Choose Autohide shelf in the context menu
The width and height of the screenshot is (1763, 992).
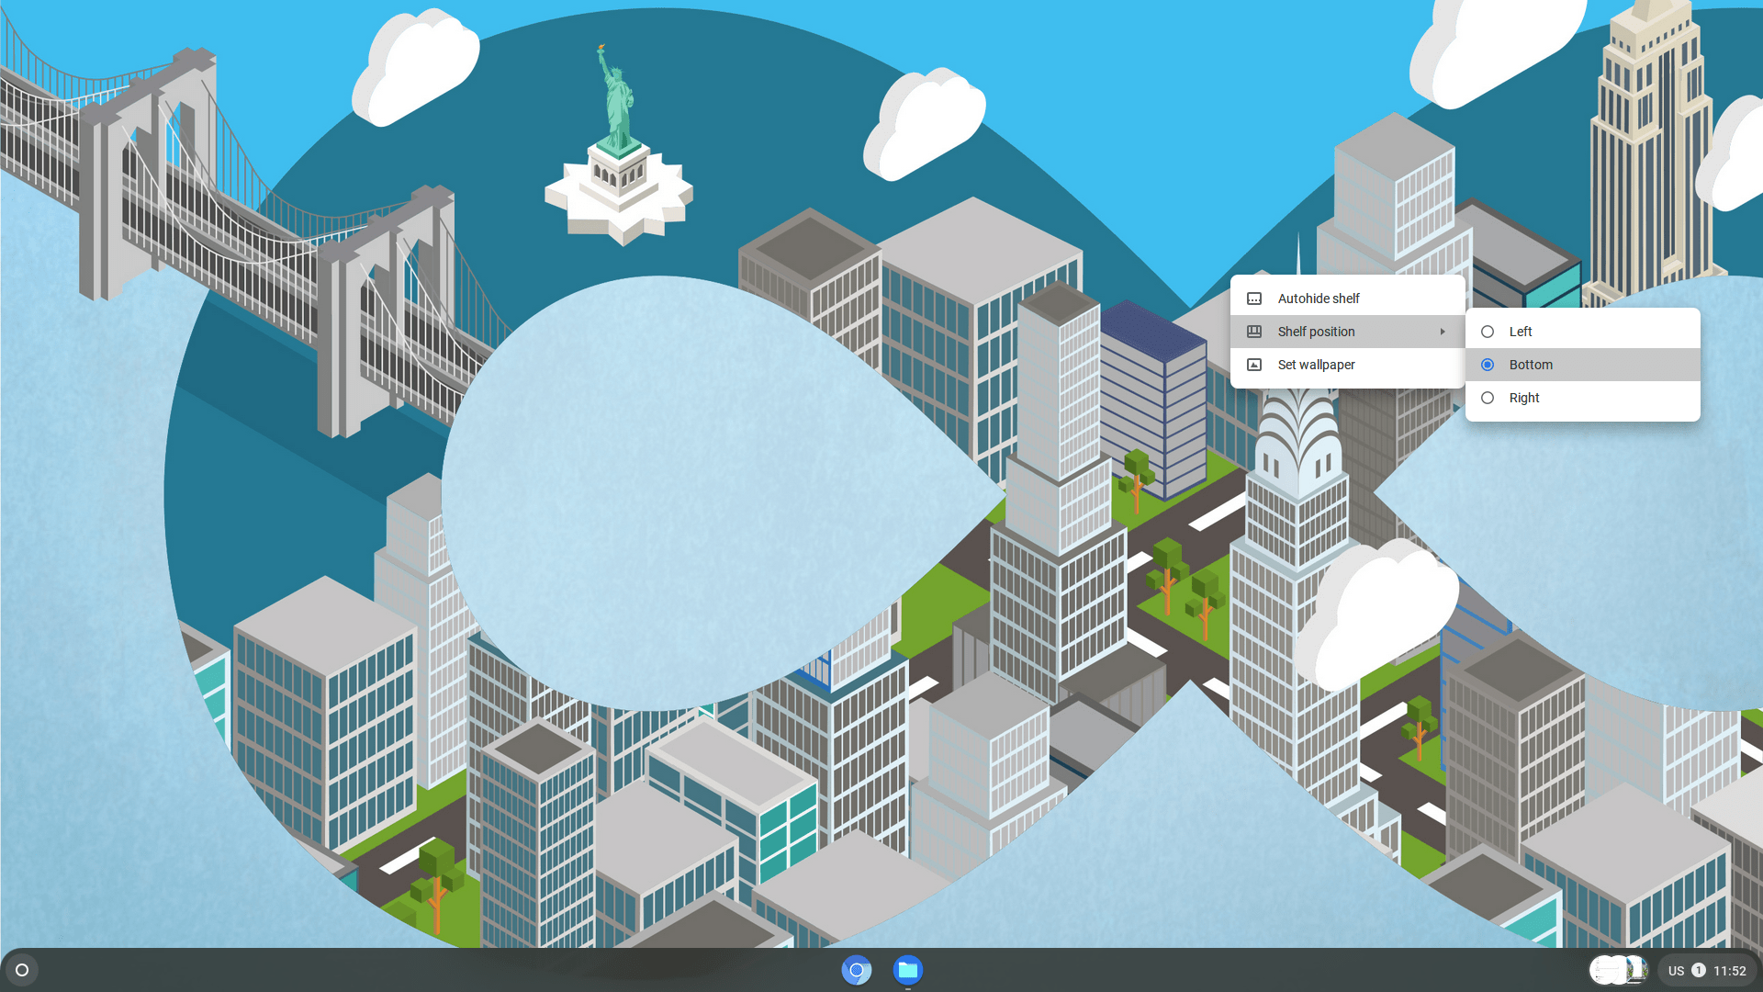tap(1347, 299)
